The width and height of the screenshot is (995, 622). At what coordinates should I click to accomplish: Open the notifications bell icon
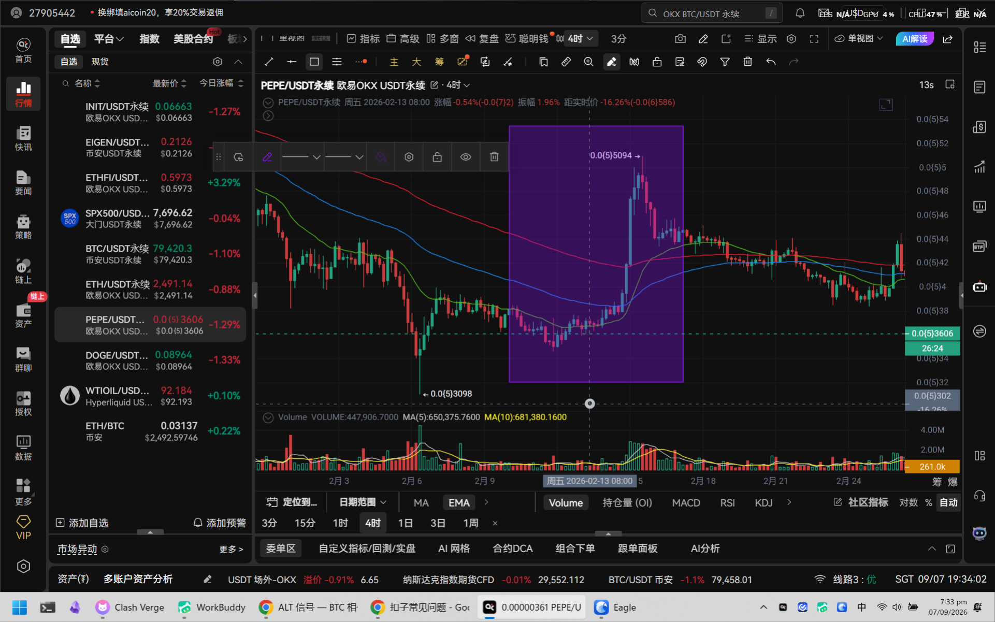(x=800, y=13)
